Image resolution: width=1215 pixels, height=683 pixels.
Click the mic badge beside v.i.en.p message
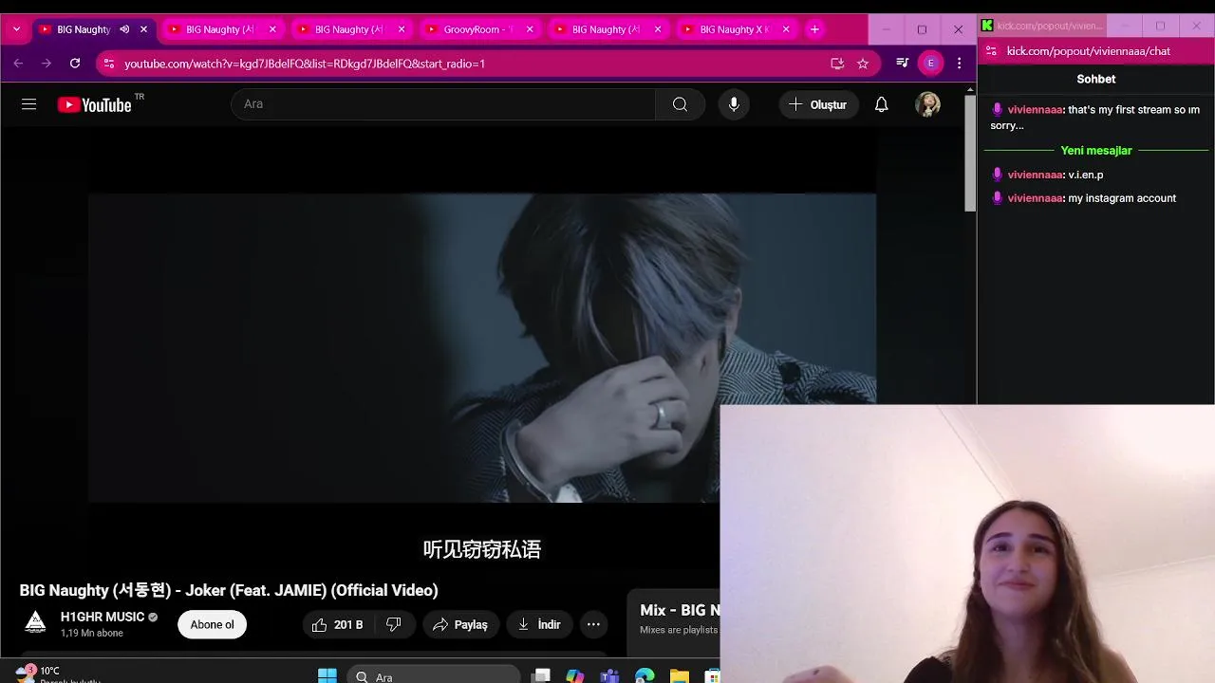tap(997, 175)
